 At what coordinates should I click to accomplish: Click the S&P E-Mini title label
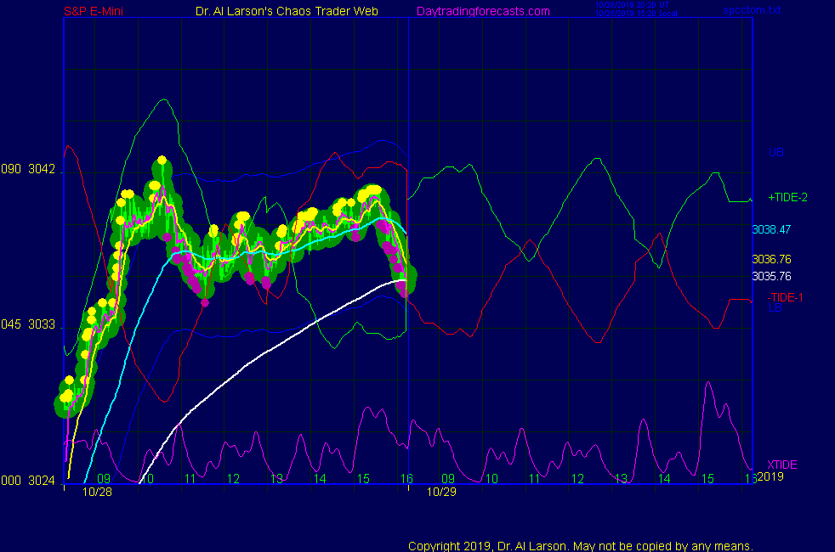click(x=94, y=11)
